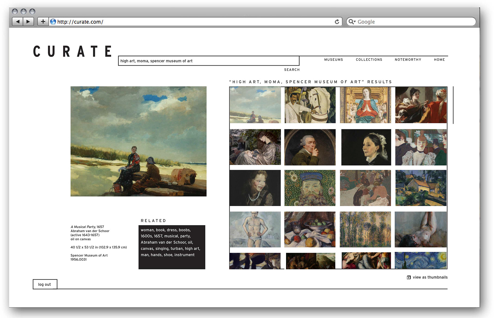Select the impressionist poplar trees thumbnail
The height and width of the screenshot is (318, 494).
365,229
